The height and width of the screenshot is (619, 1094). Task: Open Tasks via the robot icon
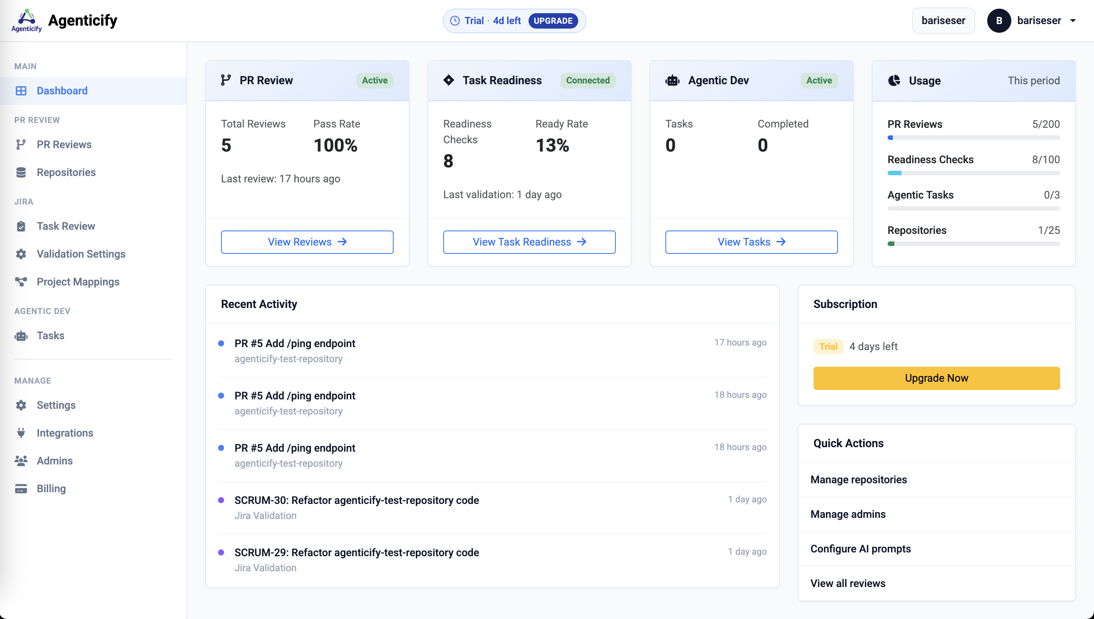click(21, 335)
